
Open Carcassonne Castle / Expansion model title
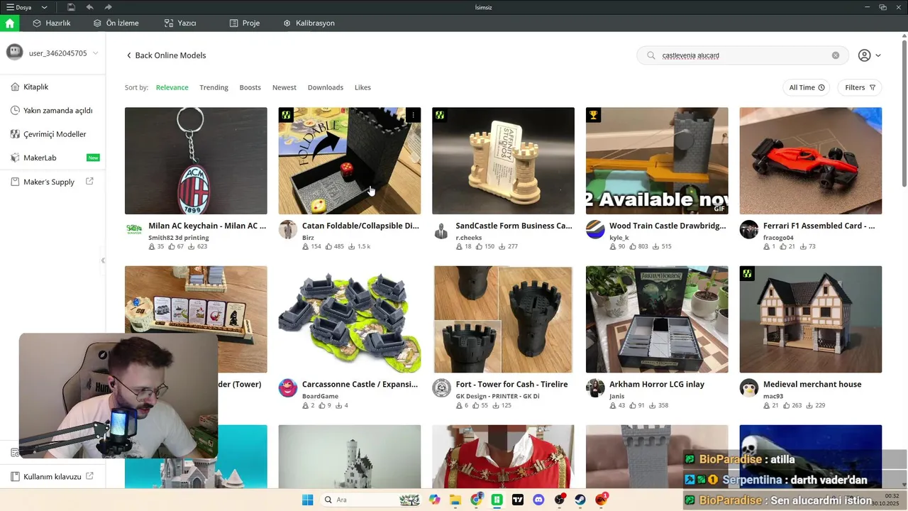tap(360, 384)
